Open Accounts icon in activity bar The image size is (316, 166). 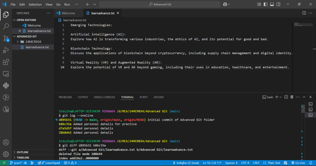click(x=6, y=142)
